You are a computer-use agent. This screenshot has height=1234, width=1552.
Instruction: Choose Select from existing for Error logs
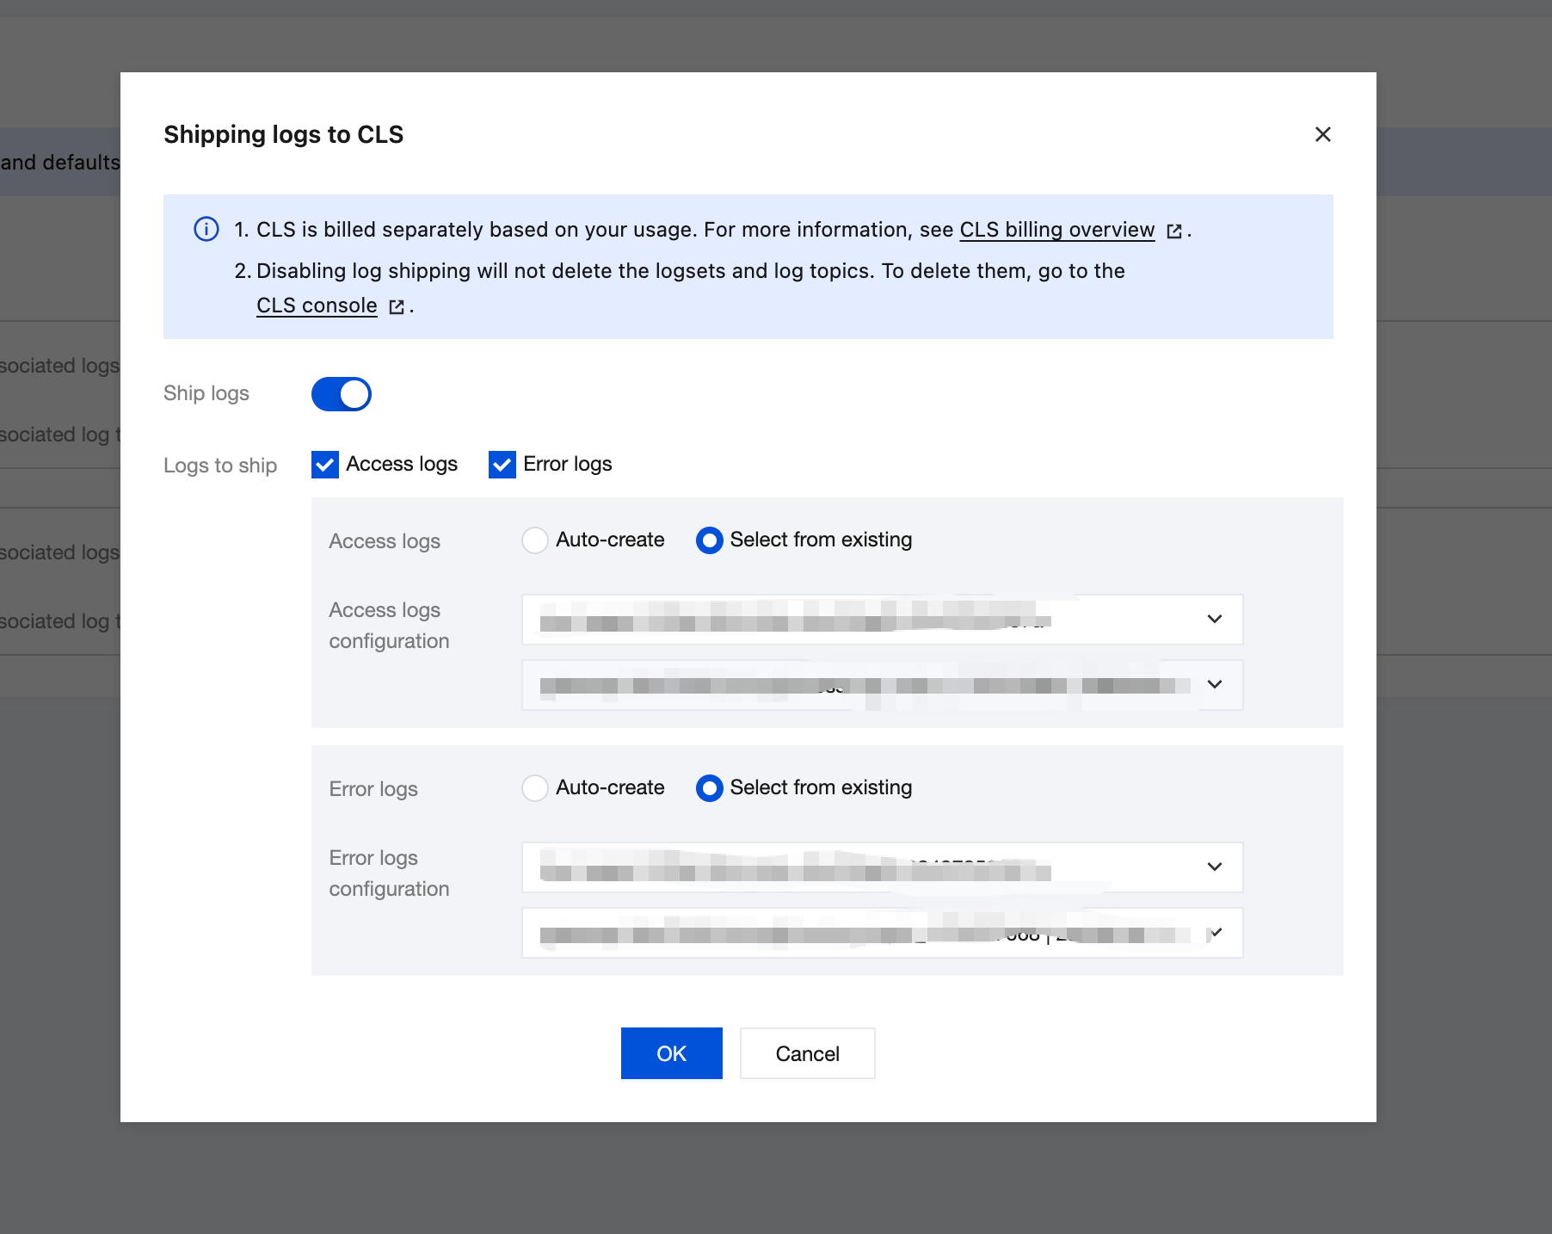(709, 788)
